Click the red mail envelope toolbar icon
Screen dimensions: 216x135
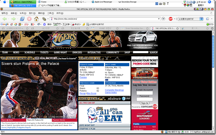(x=26, y=24)
